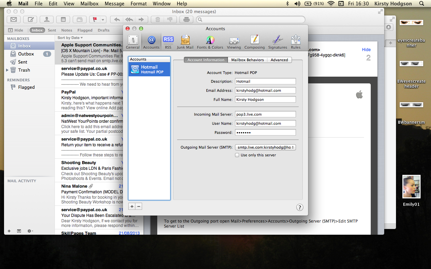Click the Reply All double-arrow icon

pyautogui.click(x=129, y=20)
